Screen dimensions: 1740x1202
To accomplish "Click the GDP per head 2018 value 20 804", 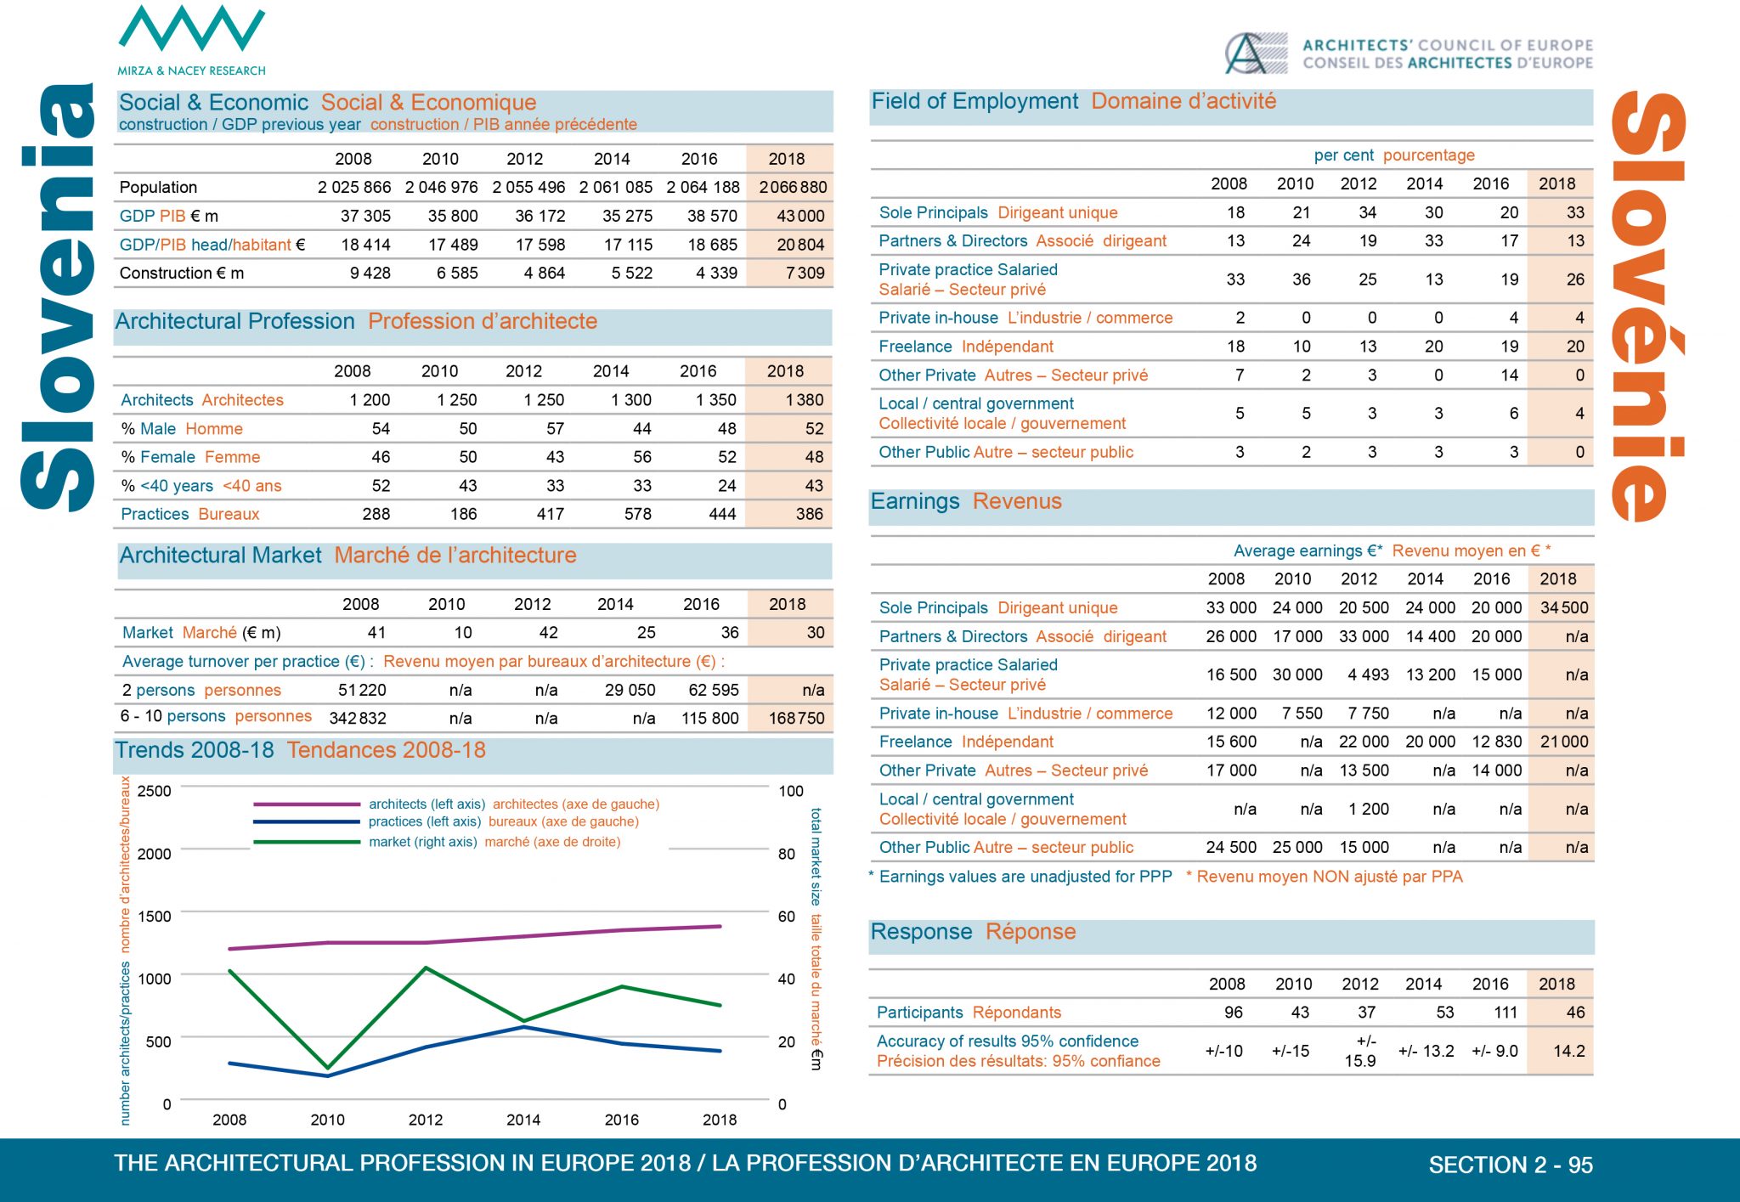I will [x=800, y=245].
